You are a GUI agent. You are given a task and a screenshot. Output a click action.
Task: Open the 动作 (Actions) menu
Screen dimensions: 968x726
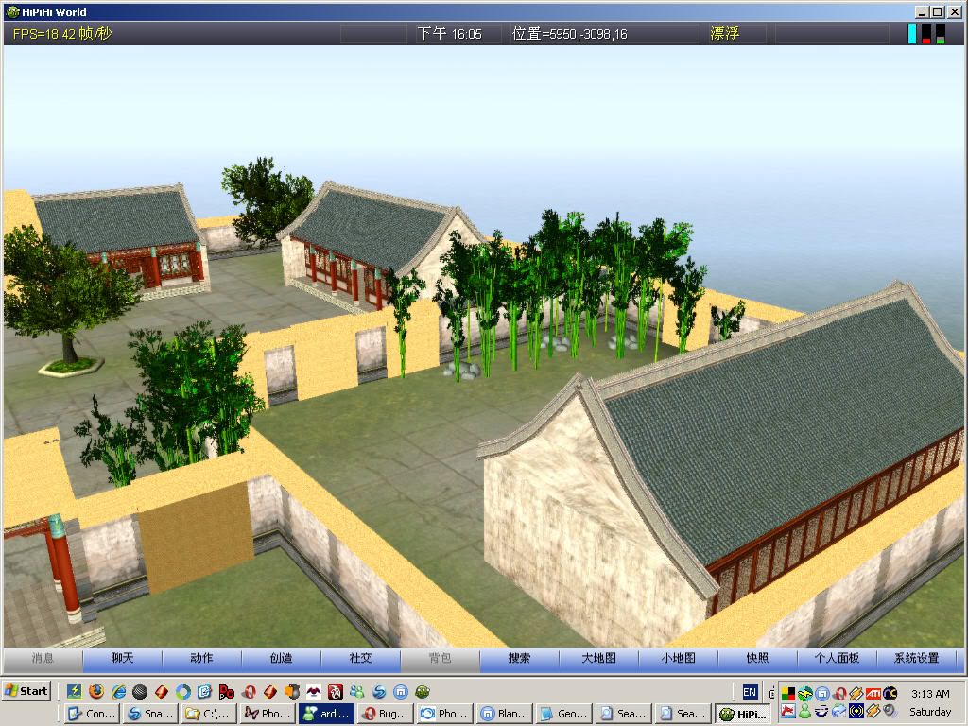tap(201, 659)
